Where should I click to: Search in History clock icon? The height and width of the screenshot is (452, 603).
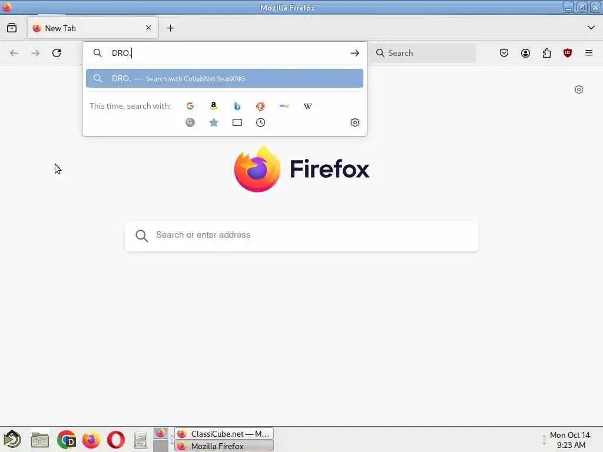click(260, 122)
